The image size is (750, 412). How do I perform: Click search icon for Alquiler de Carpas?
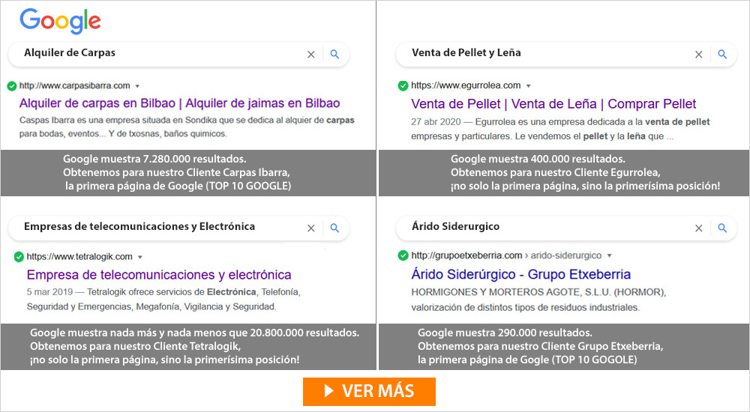tap(334, 55)
